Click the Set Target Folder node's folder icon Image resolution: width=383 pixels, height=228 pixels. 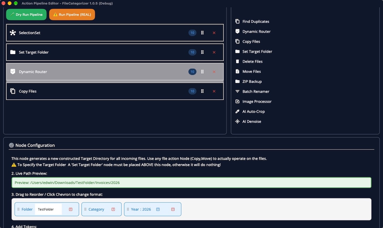click(x=13, y=52)
